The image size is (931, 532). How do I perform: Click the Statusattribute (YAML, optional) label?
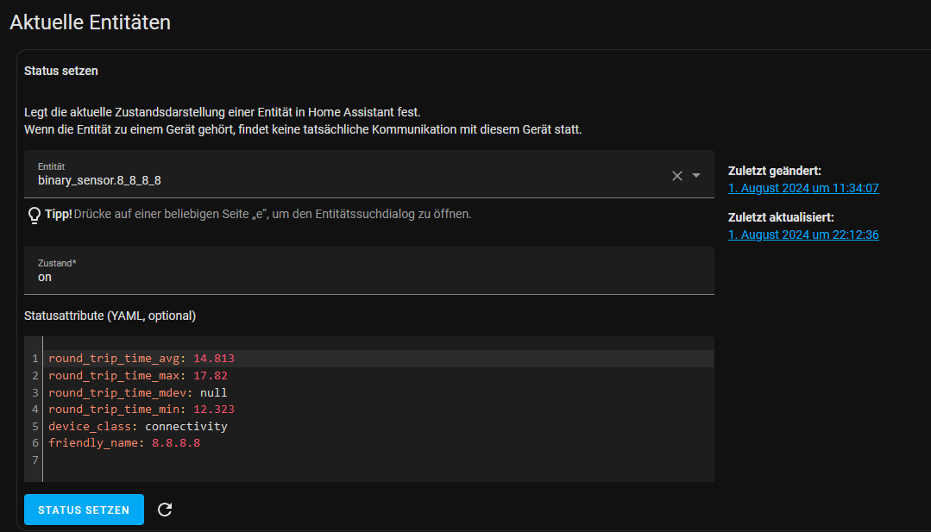pos(110,316)
